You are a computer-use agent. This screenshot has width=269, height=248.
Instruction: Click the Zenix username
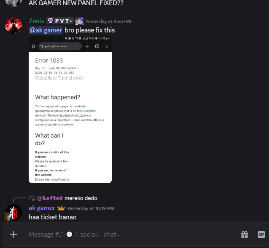36,21
